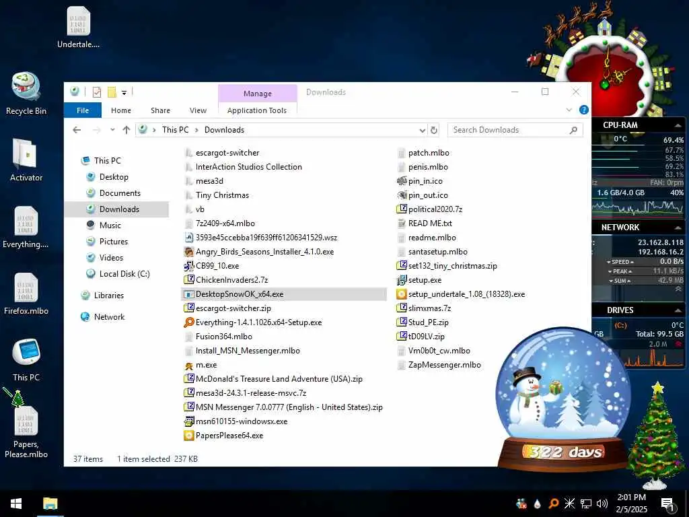The width and height of the screenshot is (689, 517).
Task: Select Everything-1.4.1.1026.x64-Setup.exe file icon
Action: (189, 322)
